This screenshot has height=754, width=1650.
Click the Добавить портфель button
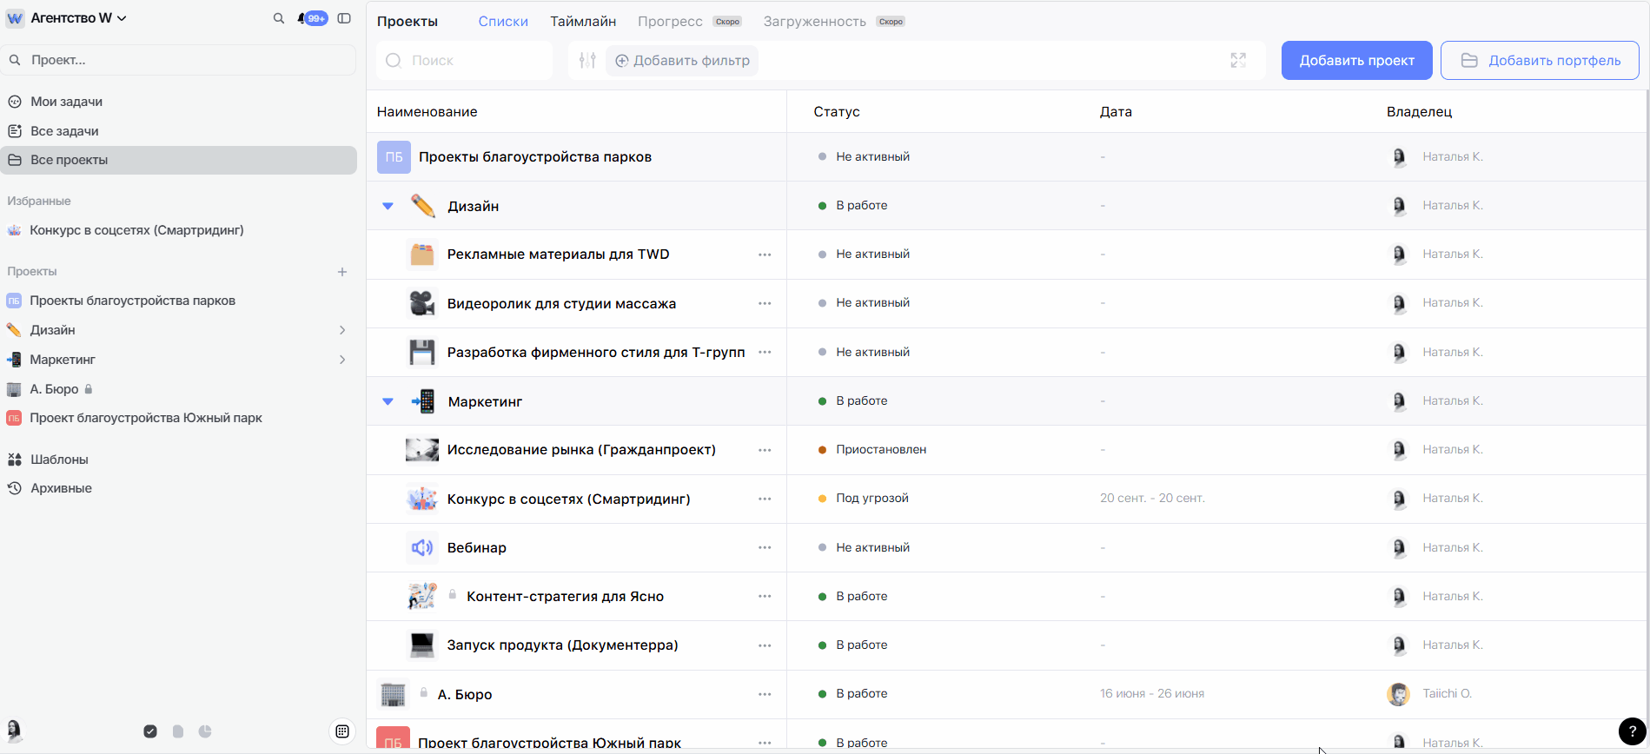[1540, 61]
